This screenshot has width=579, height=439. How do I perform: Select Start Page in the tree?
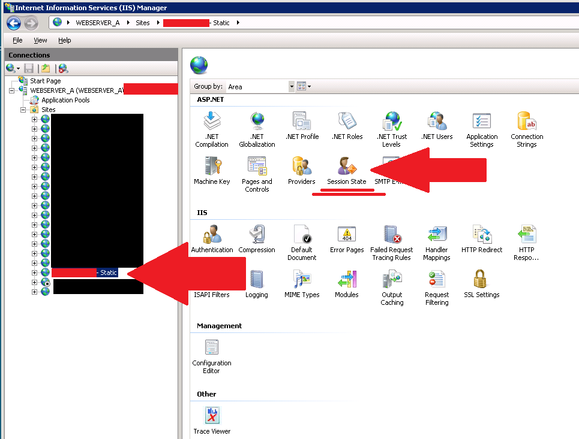[45, 81]
